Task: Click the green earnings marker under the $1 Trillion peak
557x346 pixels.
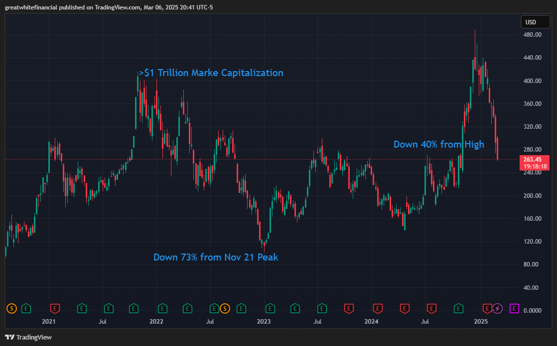Action: 134,308
